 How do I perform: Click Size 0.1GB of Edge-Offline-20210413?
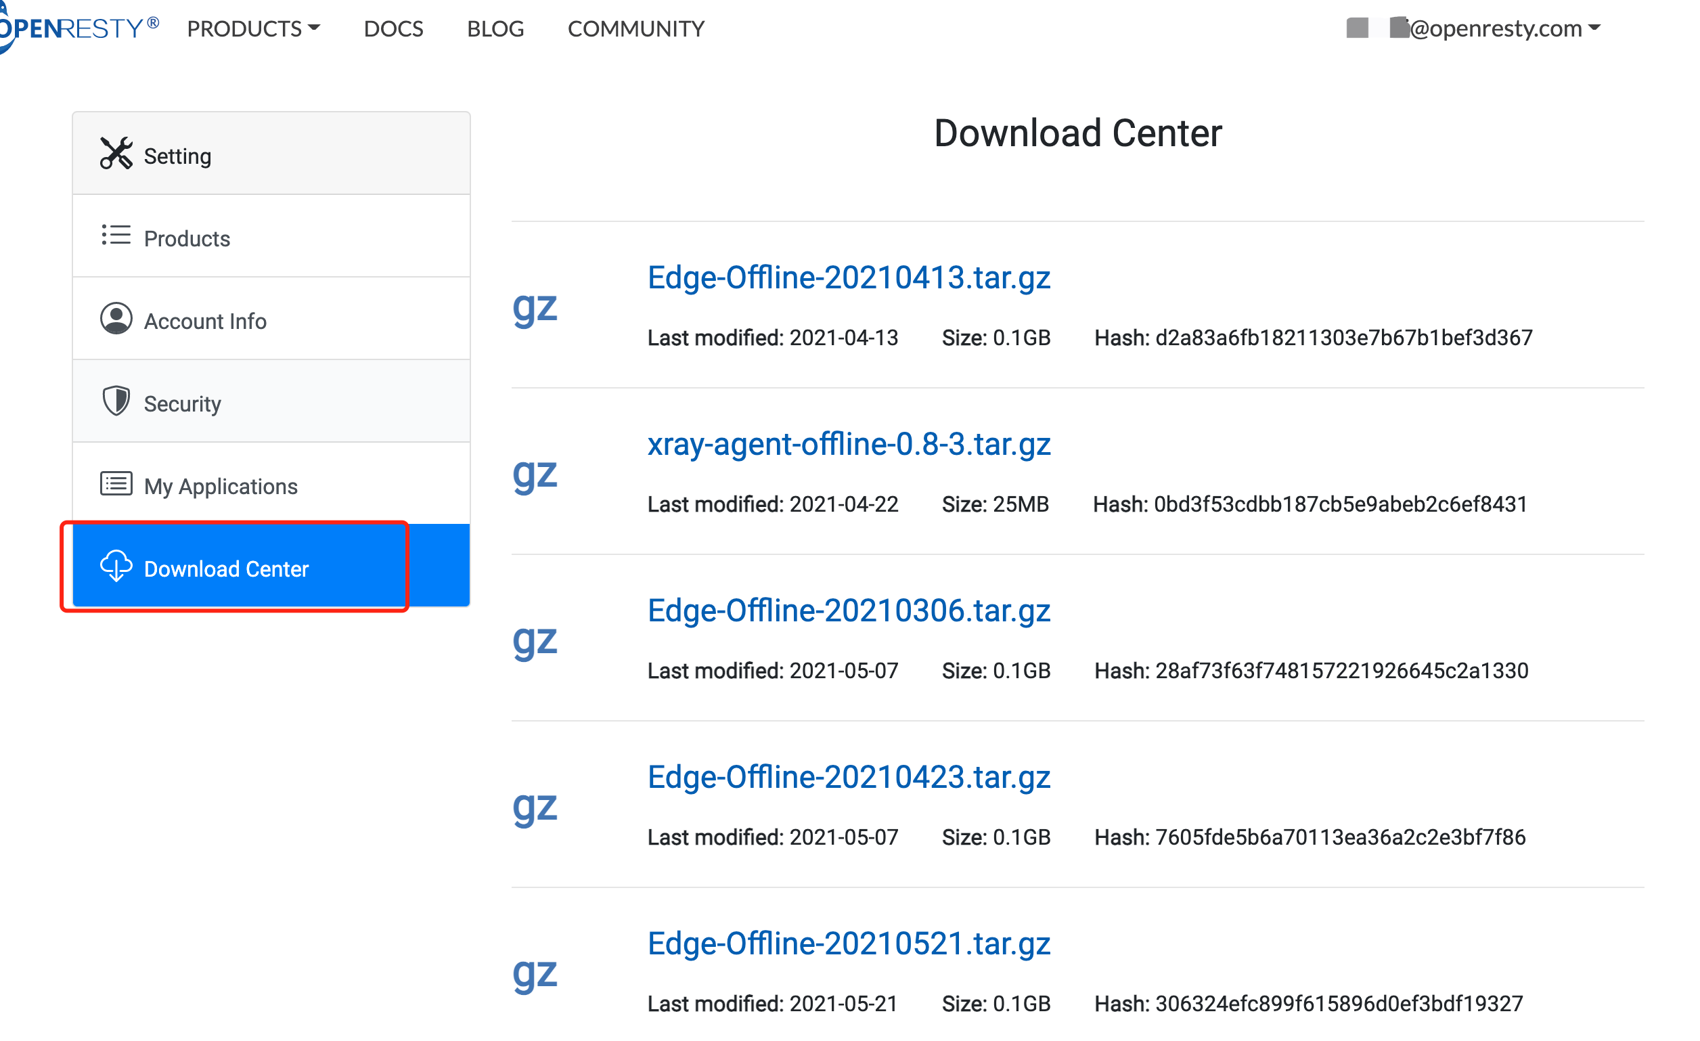[996, 338]
